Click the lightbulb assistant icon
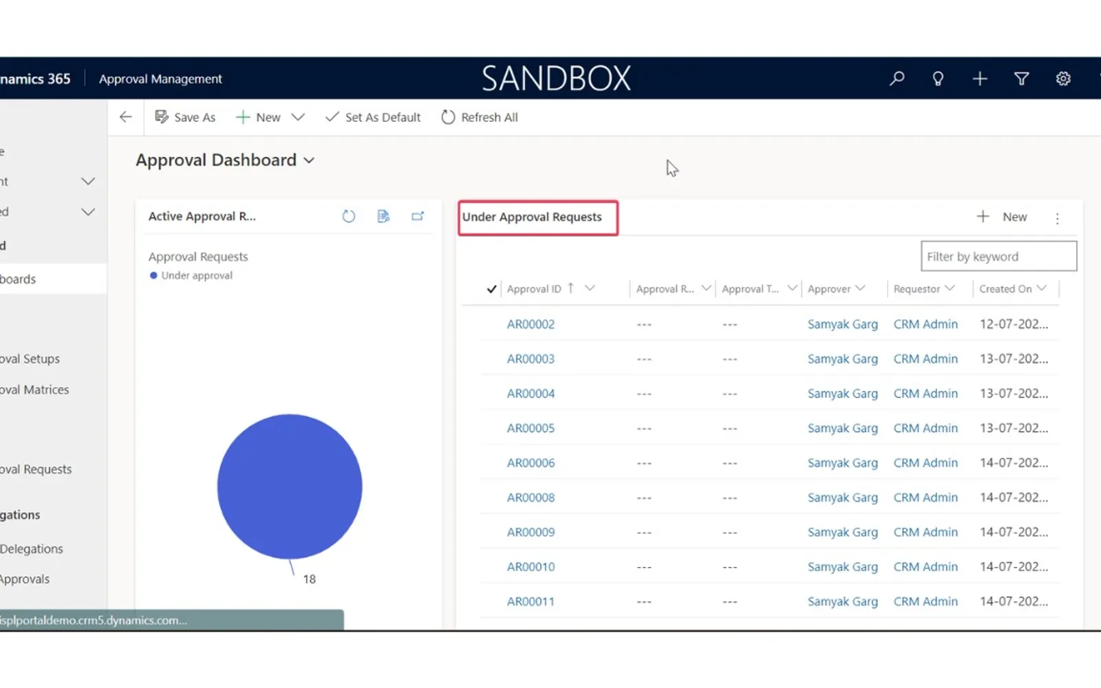1101x688 pixels. pos(938,78)
